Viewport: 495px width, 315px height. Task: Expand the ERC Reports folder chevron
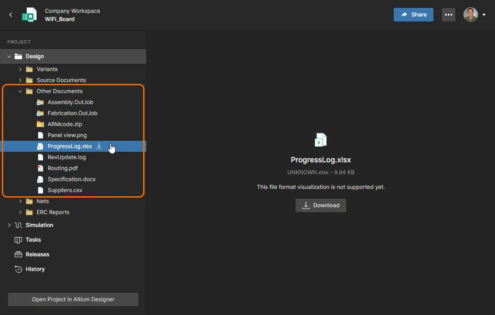click(x=20, y=212)
